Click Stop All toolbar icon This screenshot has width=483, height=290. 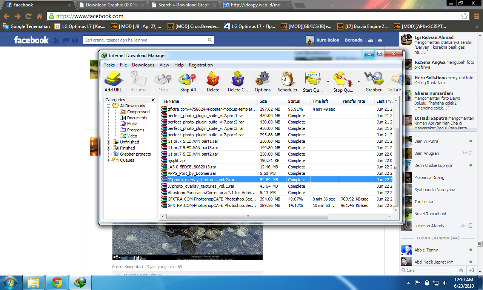click(188, 82)
